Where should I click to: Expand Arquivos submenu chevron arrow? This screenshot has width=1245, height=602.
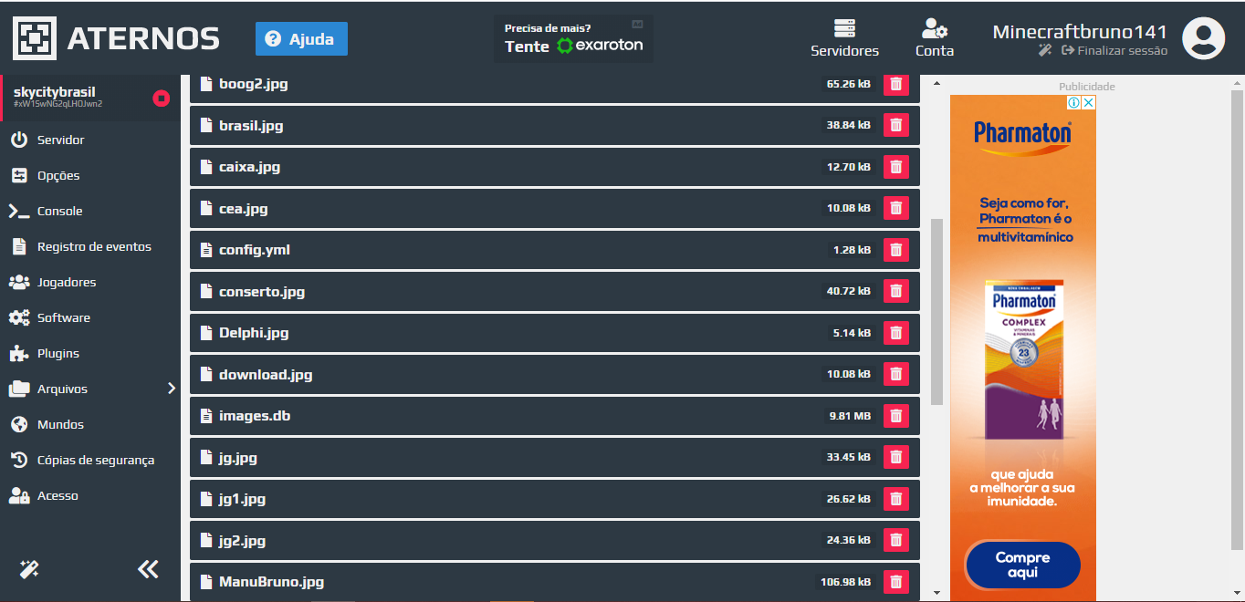pos(172,389)
